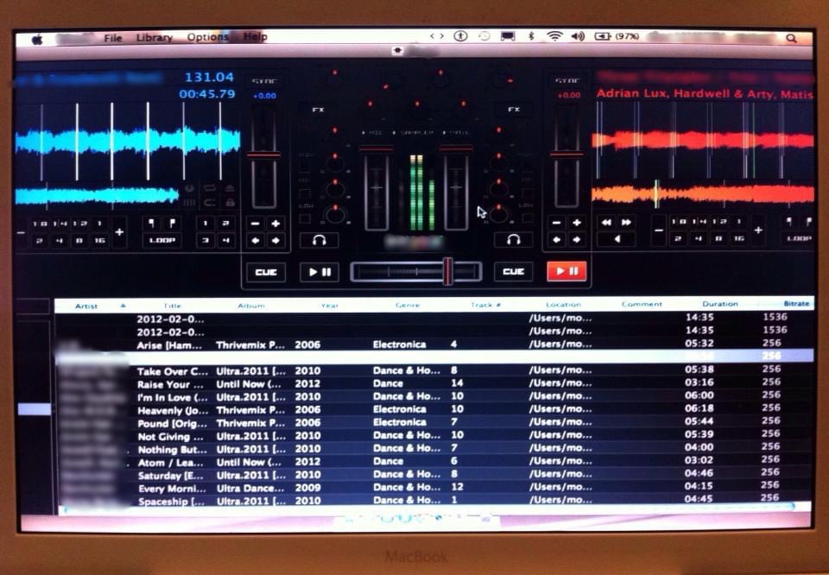Select 4 beat loop on left deck
Viewport: 829px width, 575px height.
[x=60, y=241]
